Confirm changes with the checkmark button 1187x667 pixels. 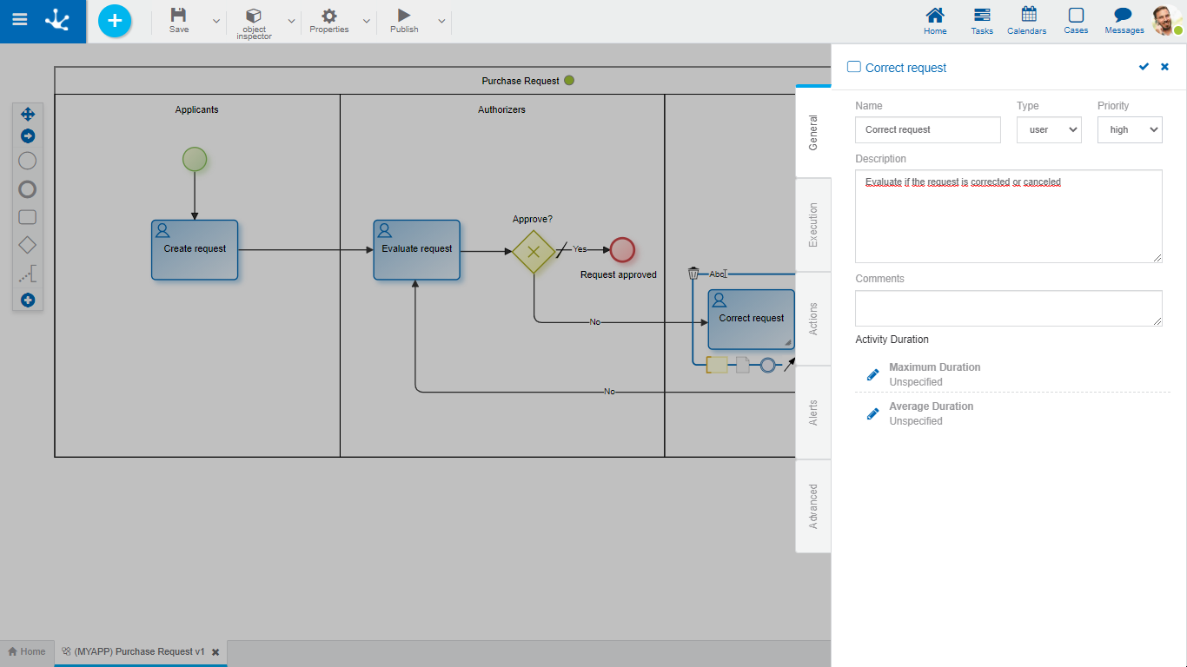[x=1144, y=67]
